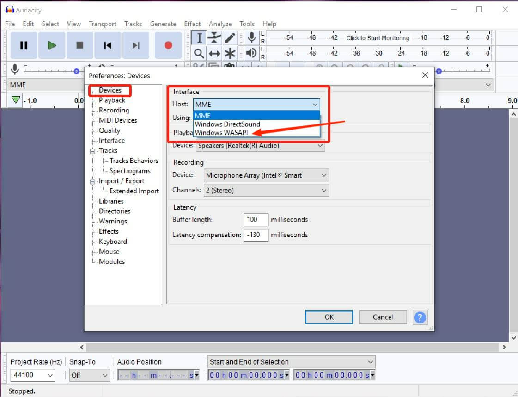Open the Analyze menu
The height and width of the screenshot is (397, 518).
(220, 24)
